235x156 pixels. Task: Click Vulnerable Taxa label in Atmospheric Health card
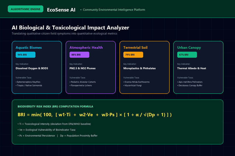pos(78,78)
